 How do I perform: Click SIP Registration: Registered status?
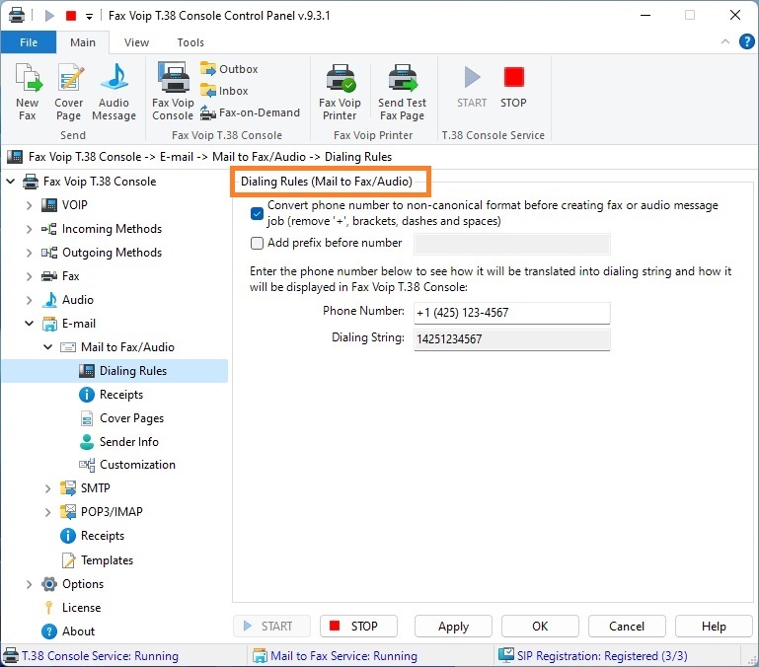(x=593, y=656)
